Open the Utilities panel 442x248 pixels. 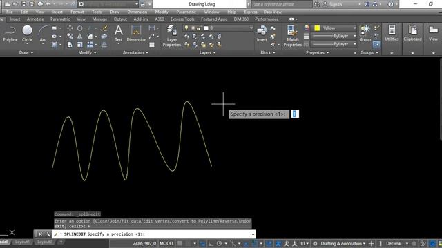pyautogui.click(x=392, y=34)
